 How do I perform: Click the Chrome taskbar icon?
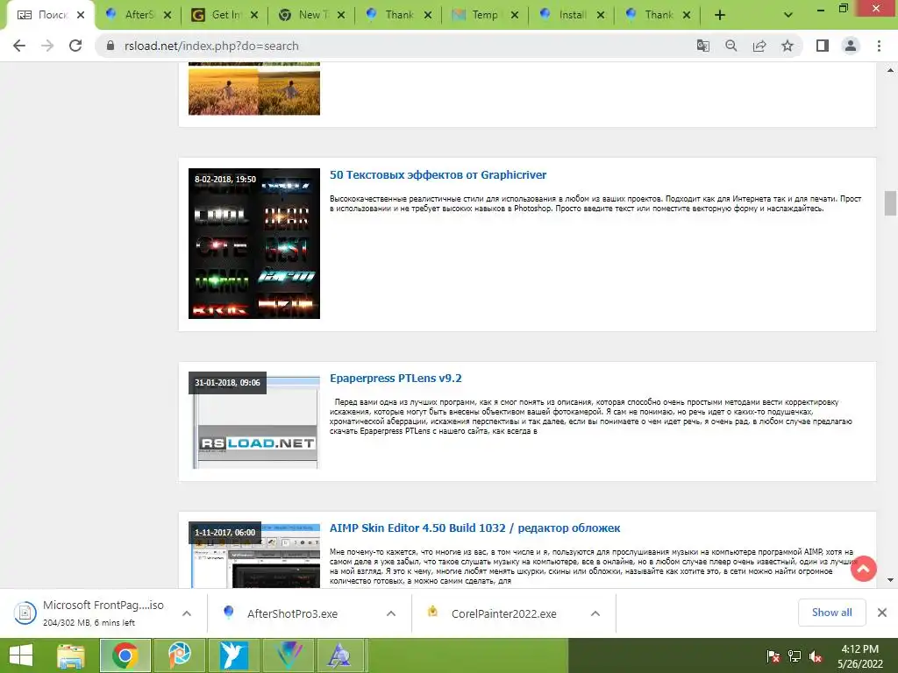(x=125, y=655)
